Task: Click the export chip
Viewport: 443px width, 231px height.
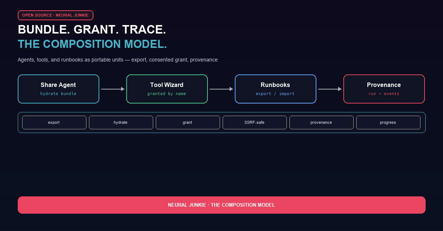Action: 54,122
